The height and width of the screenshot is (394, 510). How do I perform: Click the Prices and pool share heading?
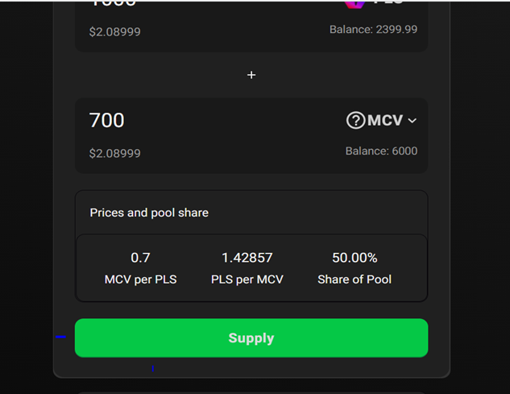pos(149,213)
